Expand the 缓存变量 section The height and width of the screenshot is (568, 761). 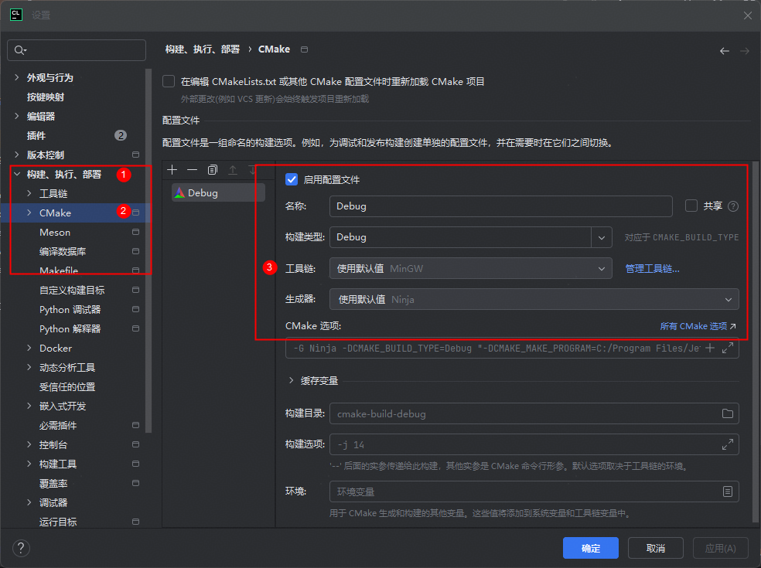coord(292,380)
